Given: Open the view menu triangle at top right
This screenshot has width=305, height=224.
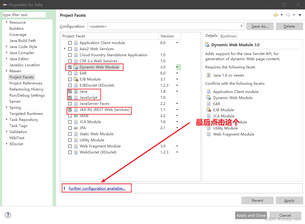Looking at the screenshot, I should coord(300,15).
